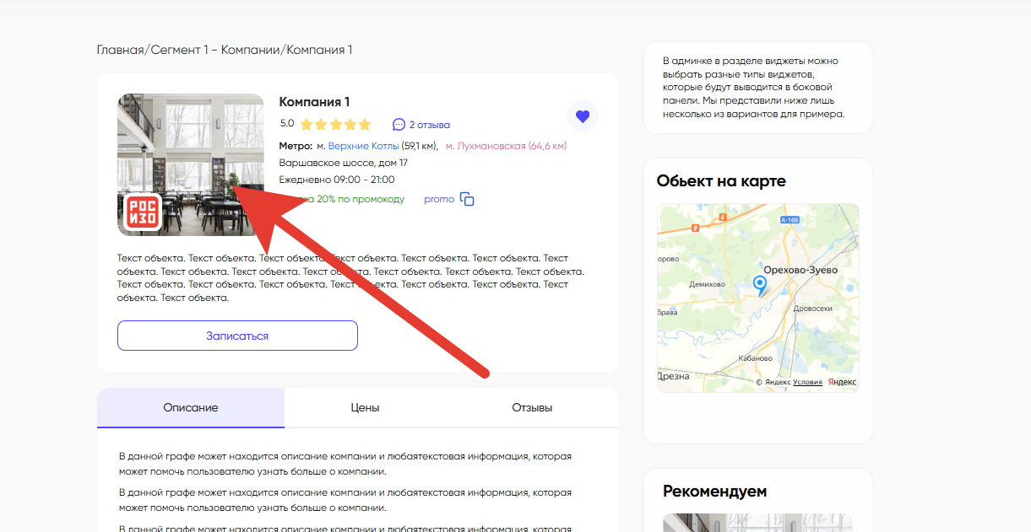Toggle the heart favorite icon
The height and width of the screenshot is (532, 1031).
coord(582,116)
